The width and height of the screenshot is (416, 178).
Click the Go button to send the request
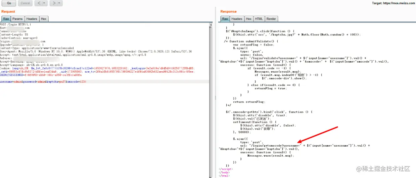pos(9,3)
